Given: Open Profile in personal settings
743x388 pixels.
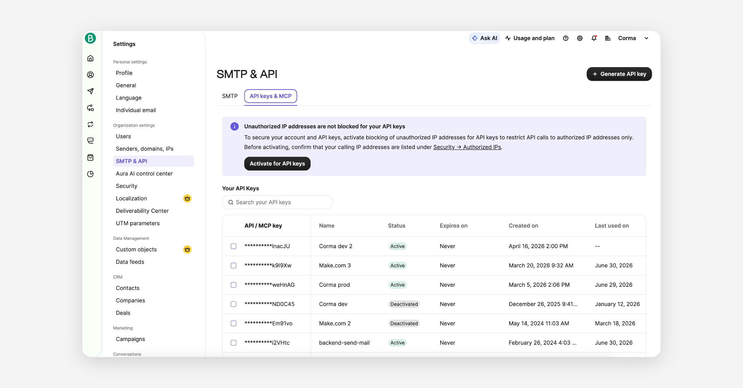Looking at the screenshot, I should point(154,73).
